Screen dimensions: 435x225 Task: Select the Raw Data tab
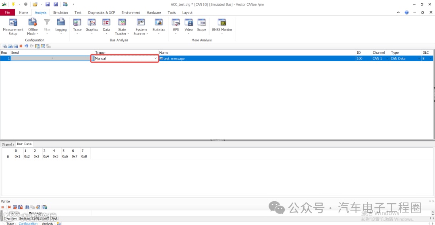pyautogui.click(x=25, y=144)
